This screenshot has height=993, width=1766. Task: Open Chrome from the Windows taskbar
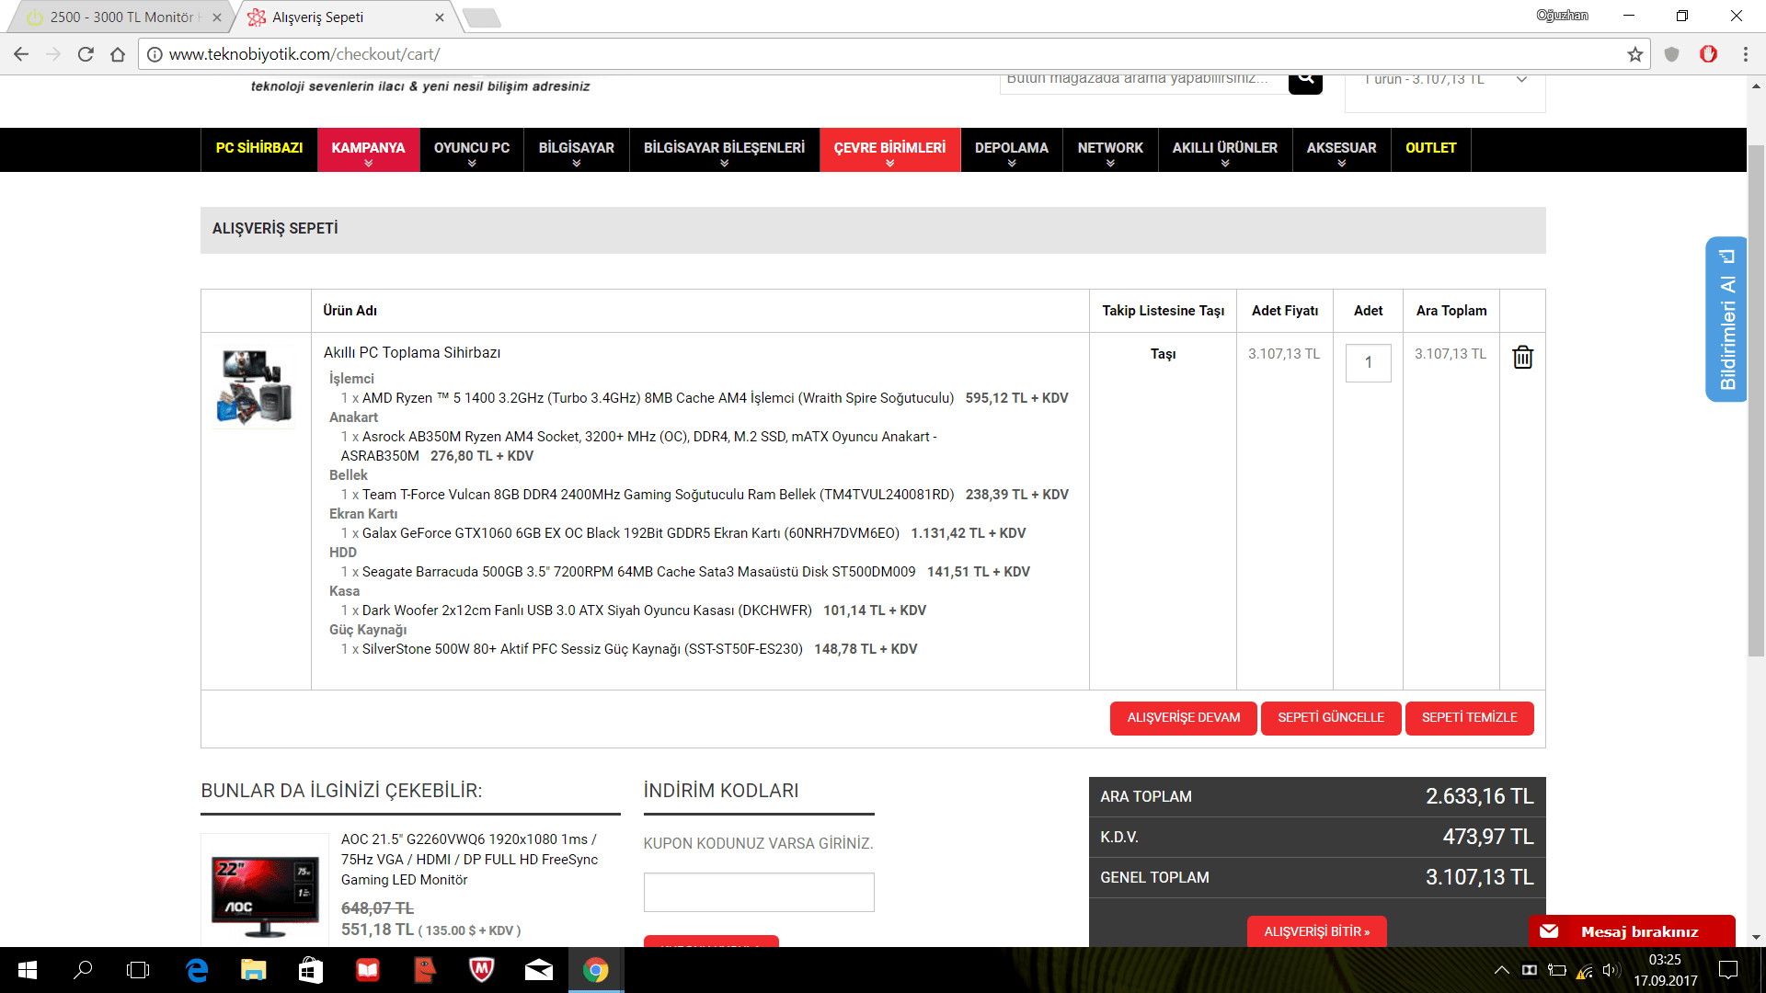coord(595,970)
